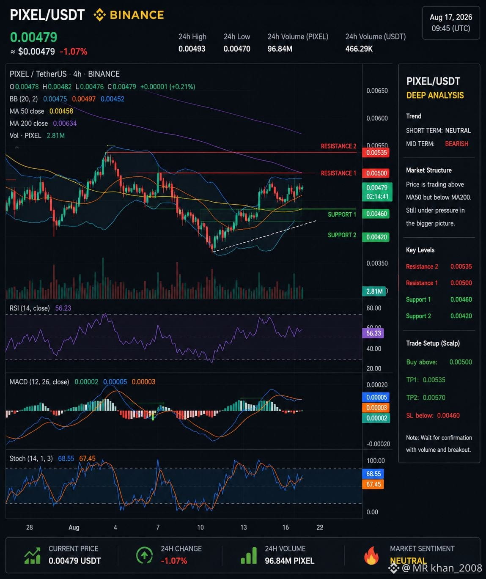Click the Aug label on the time axis

[x=74, y=527]
